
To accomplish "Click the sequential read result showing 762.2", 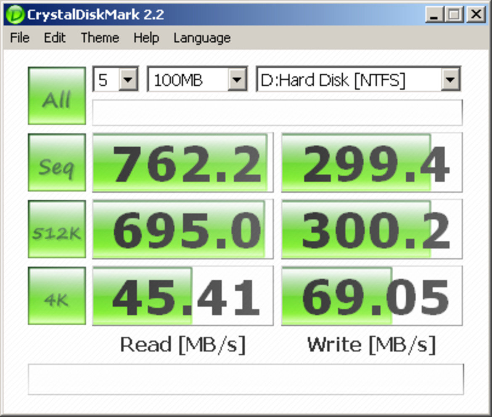I will coord(182,162).
